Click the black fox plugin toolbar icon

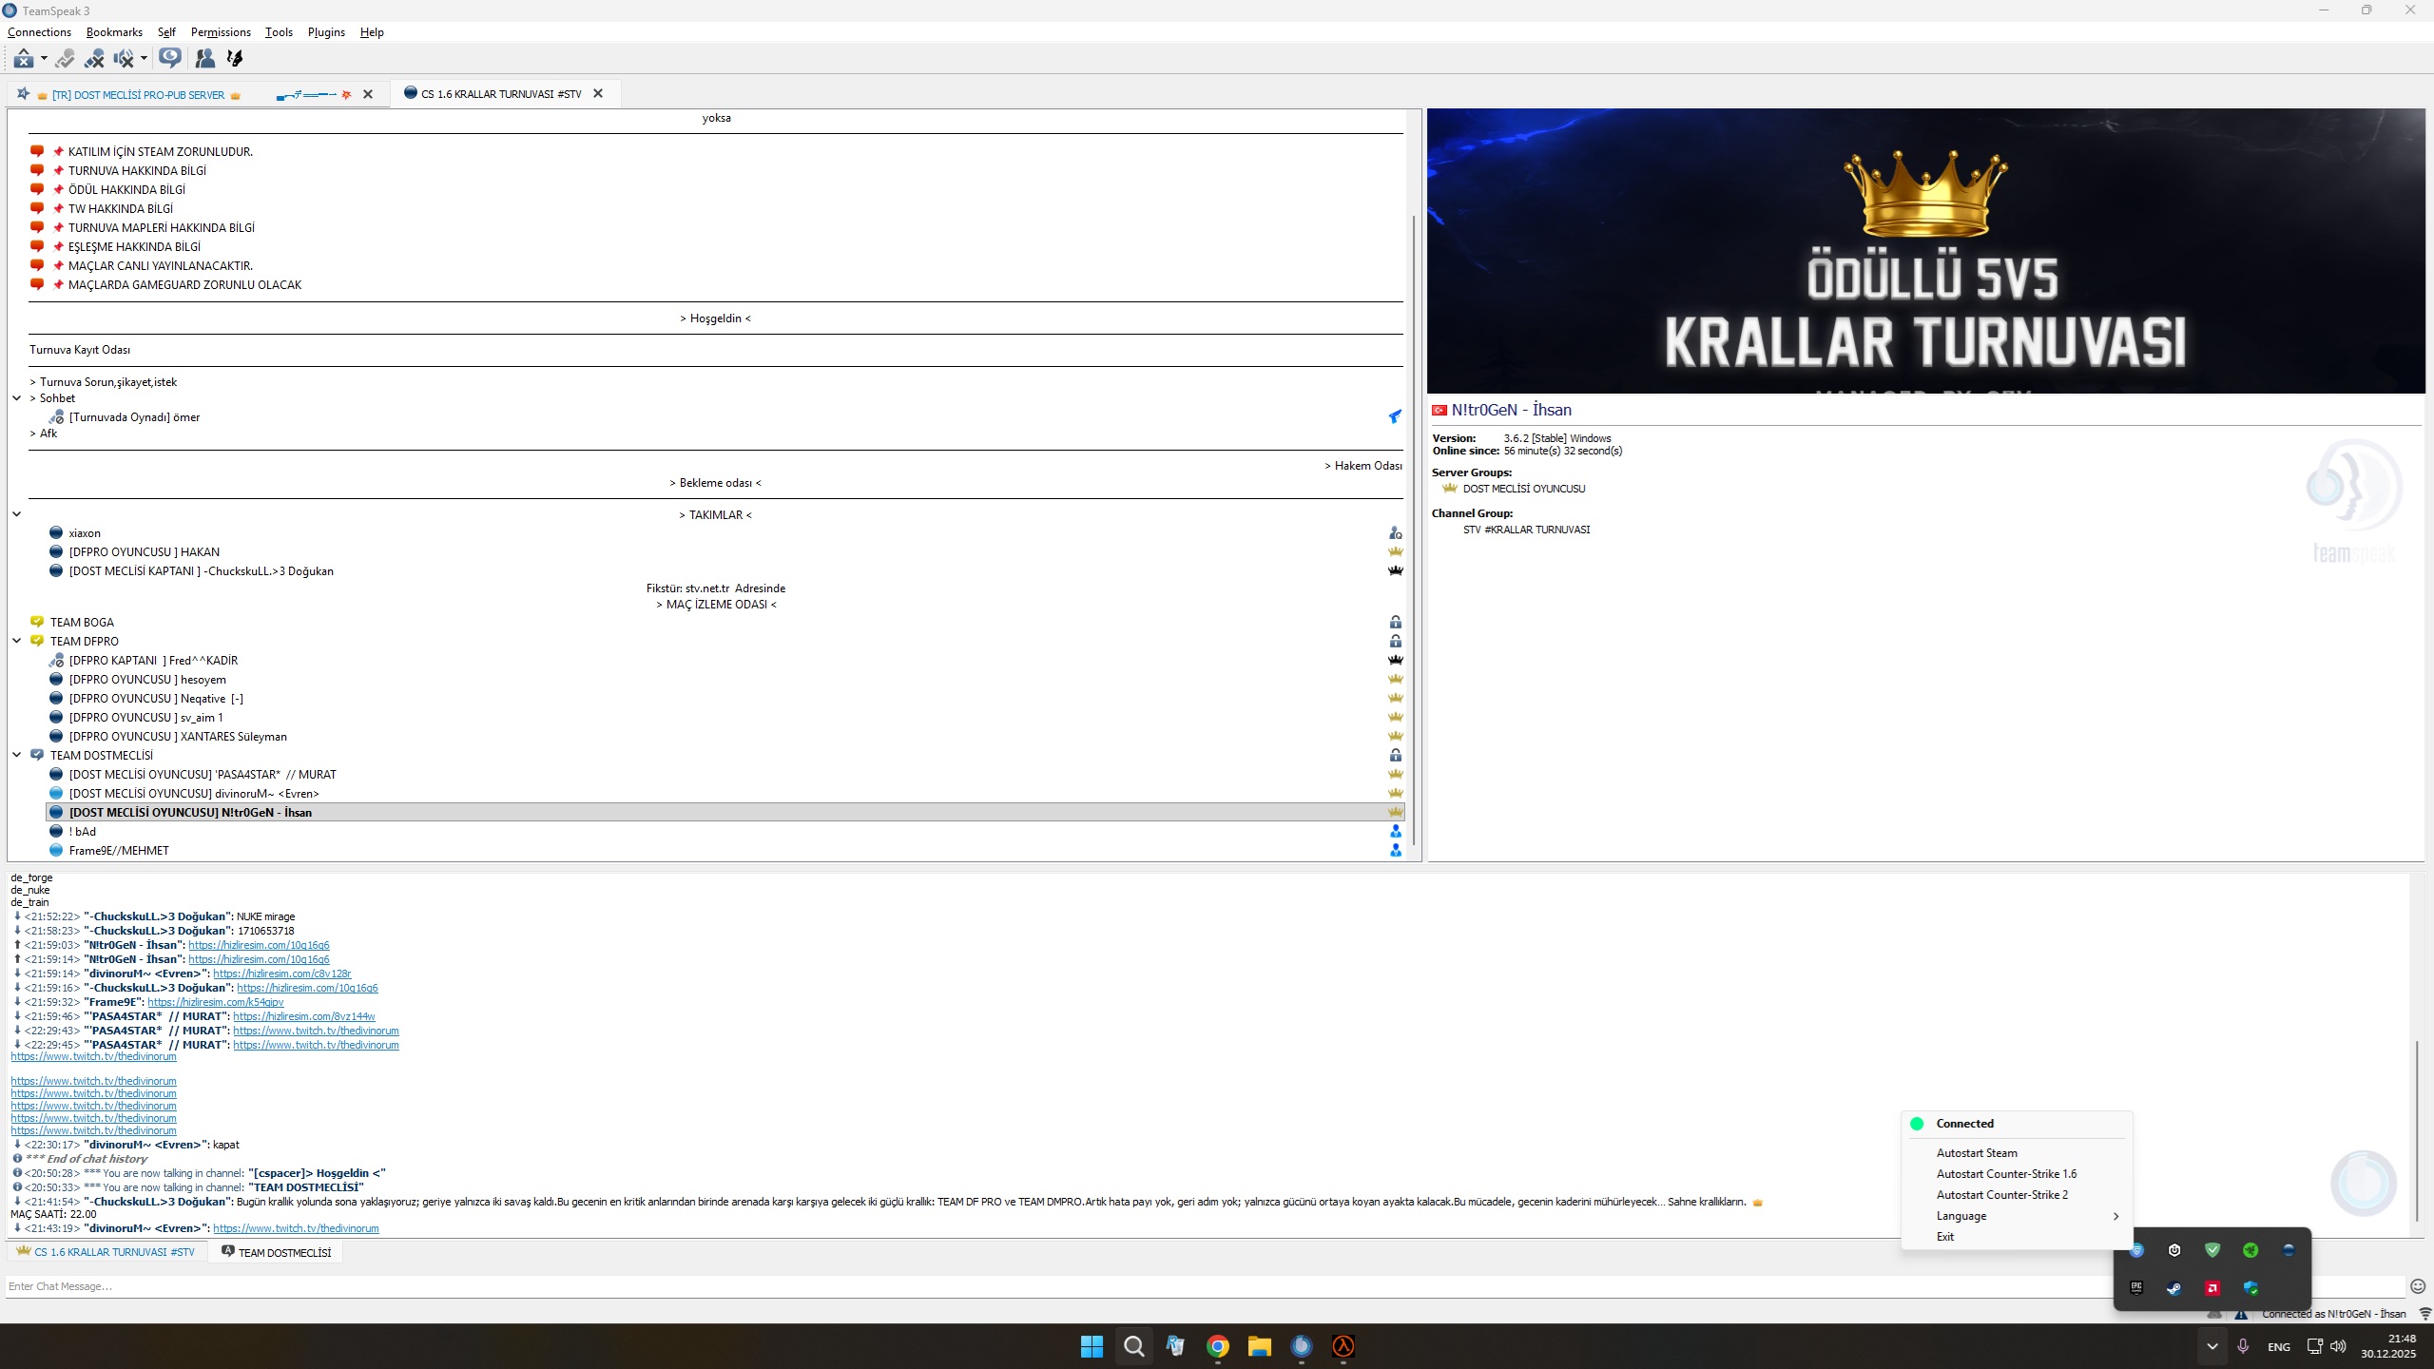pos(235,59)
